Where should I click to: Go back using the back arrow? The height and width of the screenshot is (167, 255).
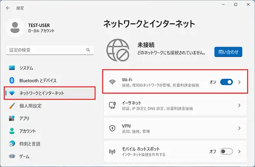click(x=8, y=8)
